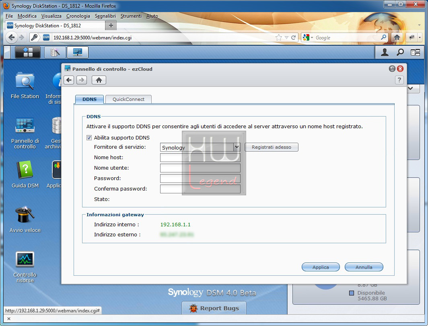Click the Nome utente input field
This screenshot has width=428, height=326.
(x=200, y=168)
